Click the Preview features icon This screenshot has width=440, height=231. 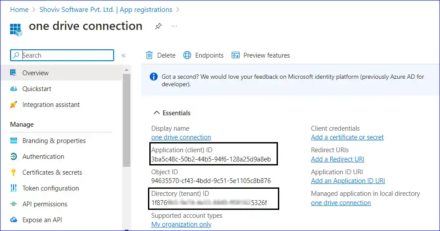pyautogui.click(x=236, y=55)
